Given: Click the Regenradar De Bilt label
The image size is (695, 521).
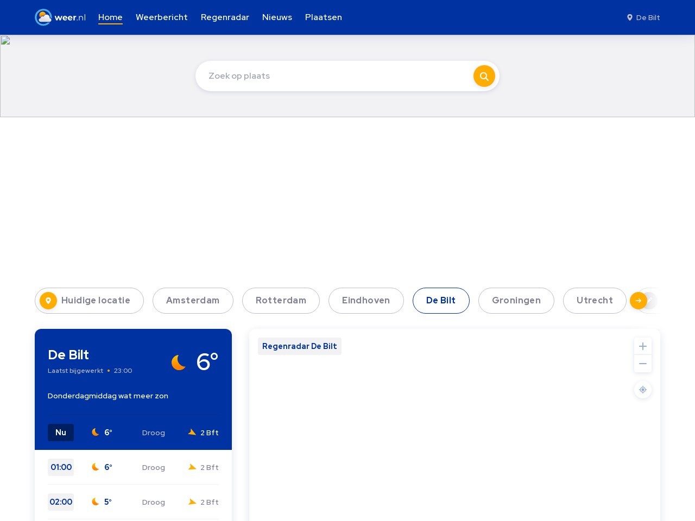Looking at the screenshot, I should coord(300,346).
